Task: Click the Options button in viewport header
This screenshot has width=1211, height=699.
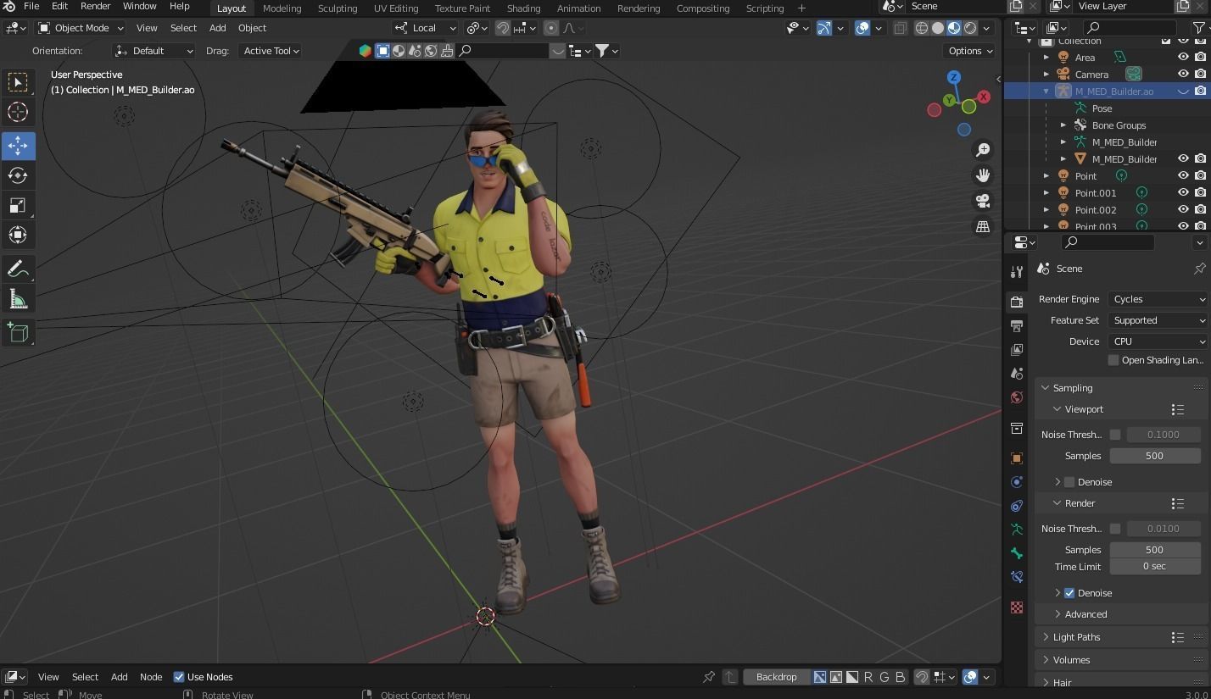Action: click(x=967, y=50)
